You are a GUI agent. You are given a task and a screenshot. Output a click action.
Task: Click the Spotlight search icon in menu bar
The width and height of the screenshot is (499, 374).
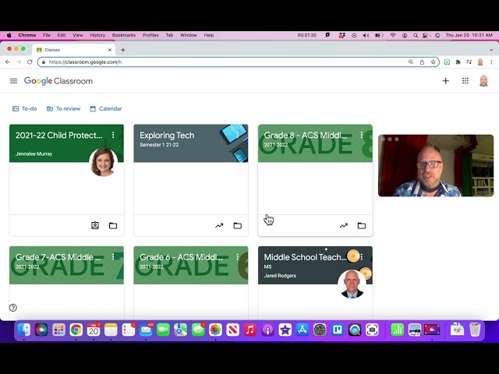(416, 35)
